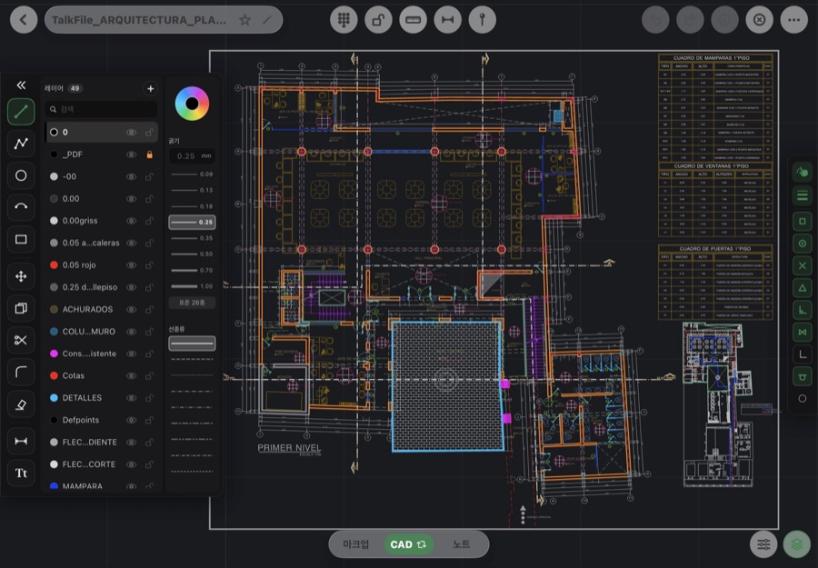
Task: Add a new layer with plus button
Action: click(x=150, y=89)
